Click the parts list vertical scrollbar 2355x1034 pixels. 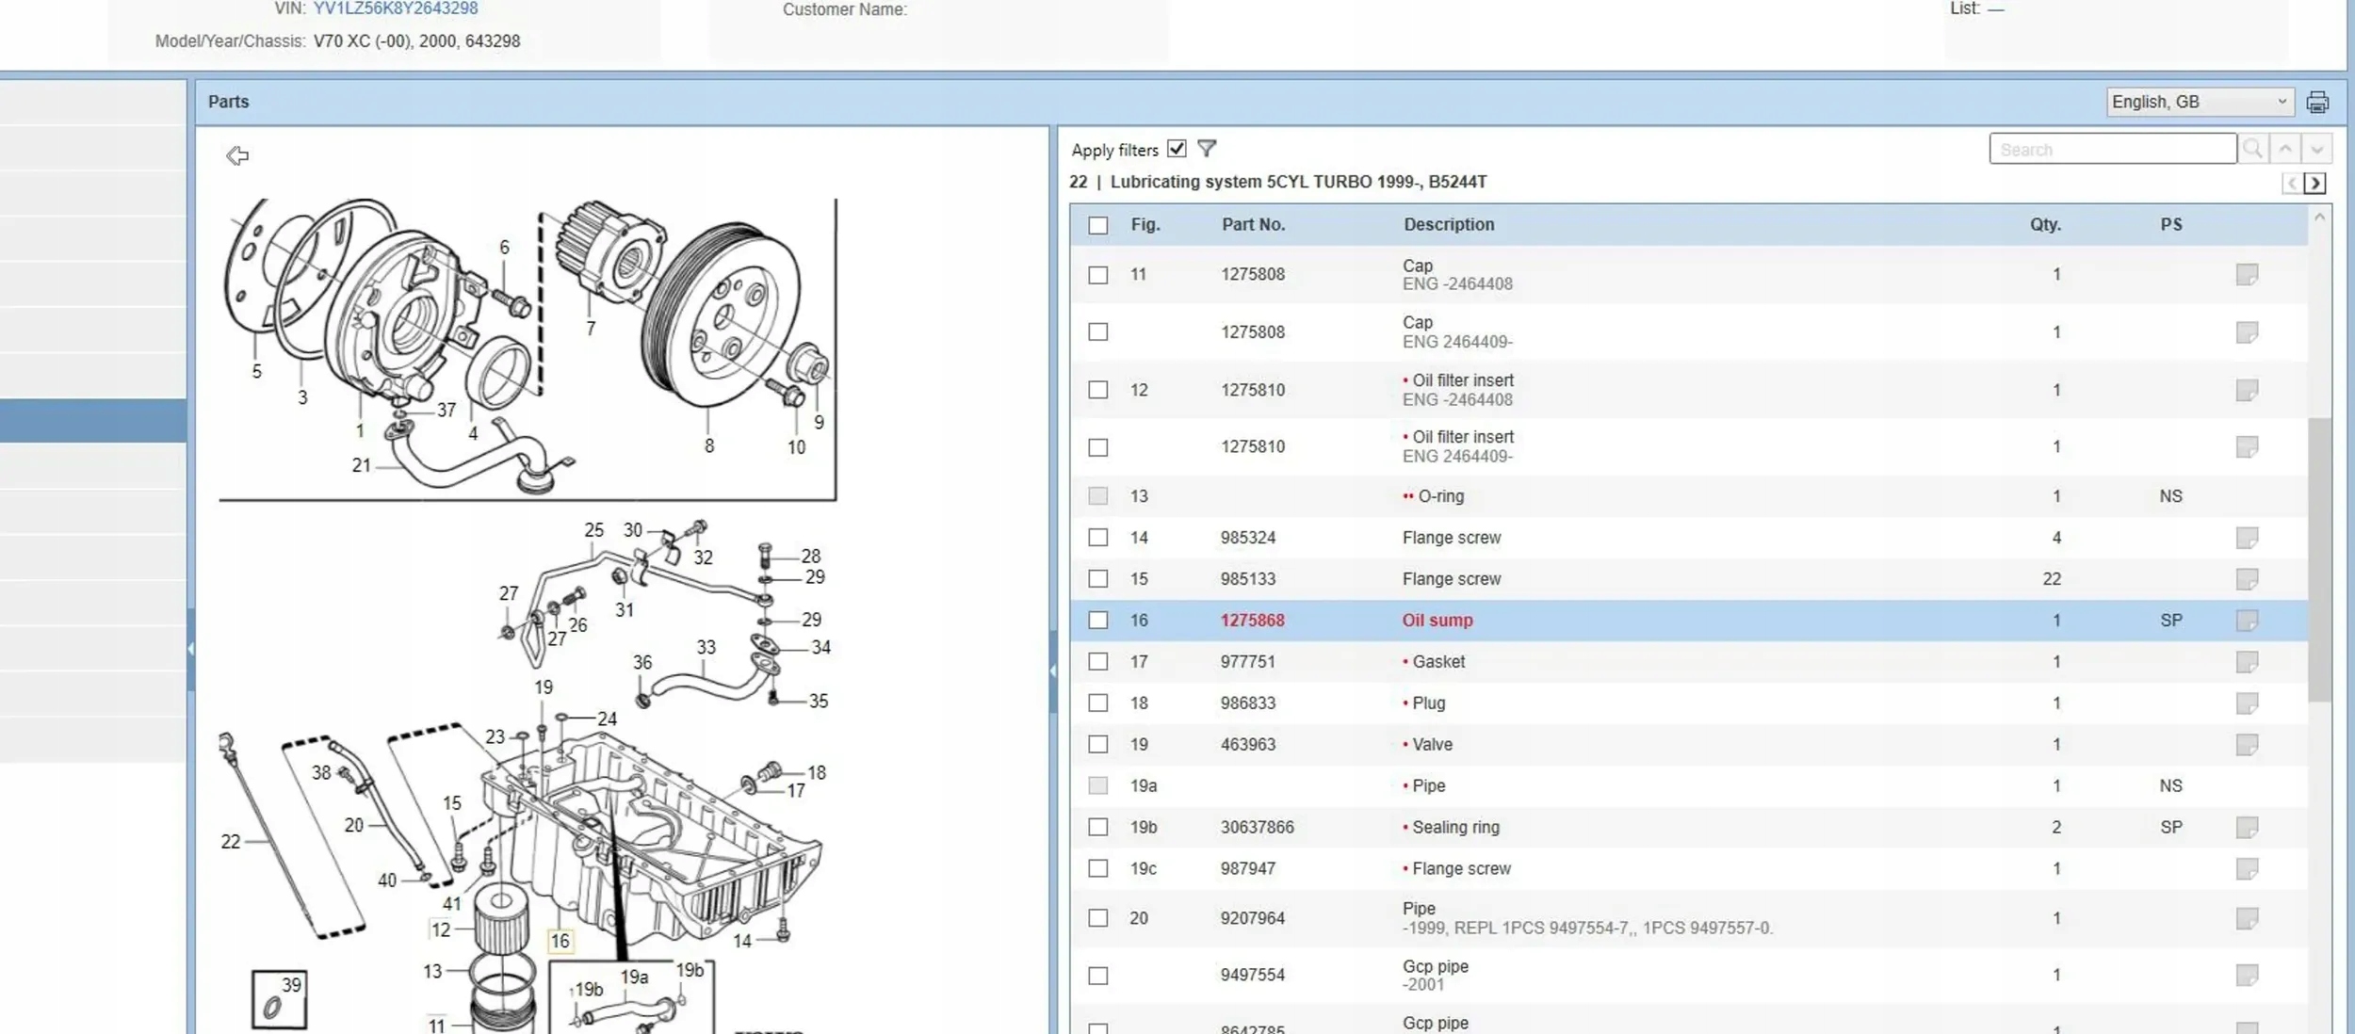point(2318,559)
